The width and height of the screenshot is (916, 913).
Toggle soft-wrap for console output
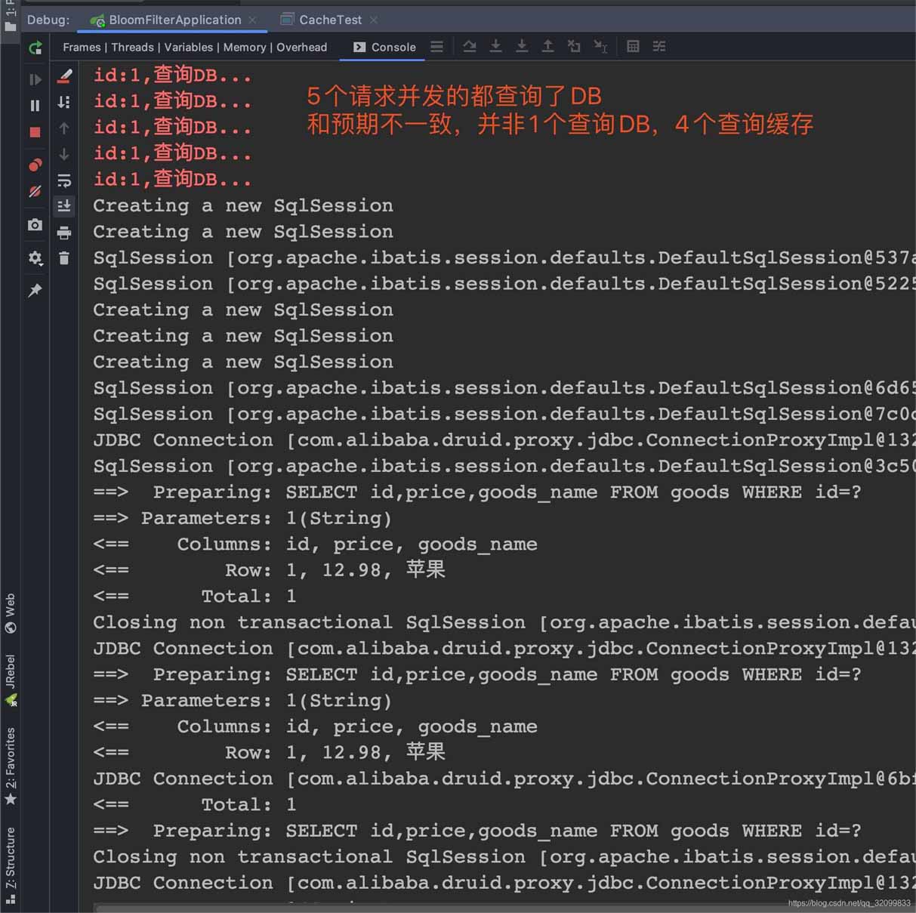(x=64, y=180)
